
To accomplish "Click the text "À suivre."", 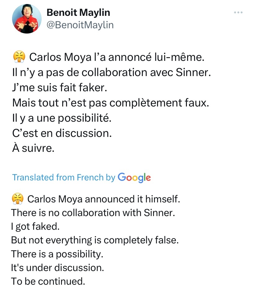I will pos(33,148).
